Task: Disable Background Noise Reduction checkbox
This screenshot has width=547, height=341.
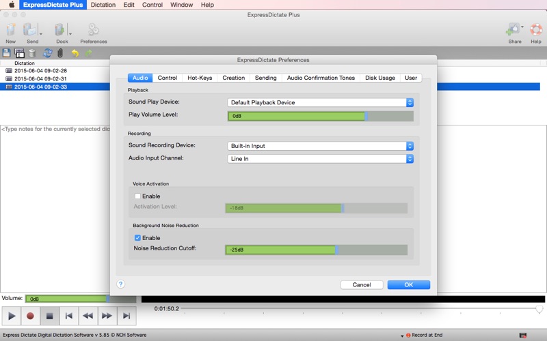Action: [x=138, y=238]
